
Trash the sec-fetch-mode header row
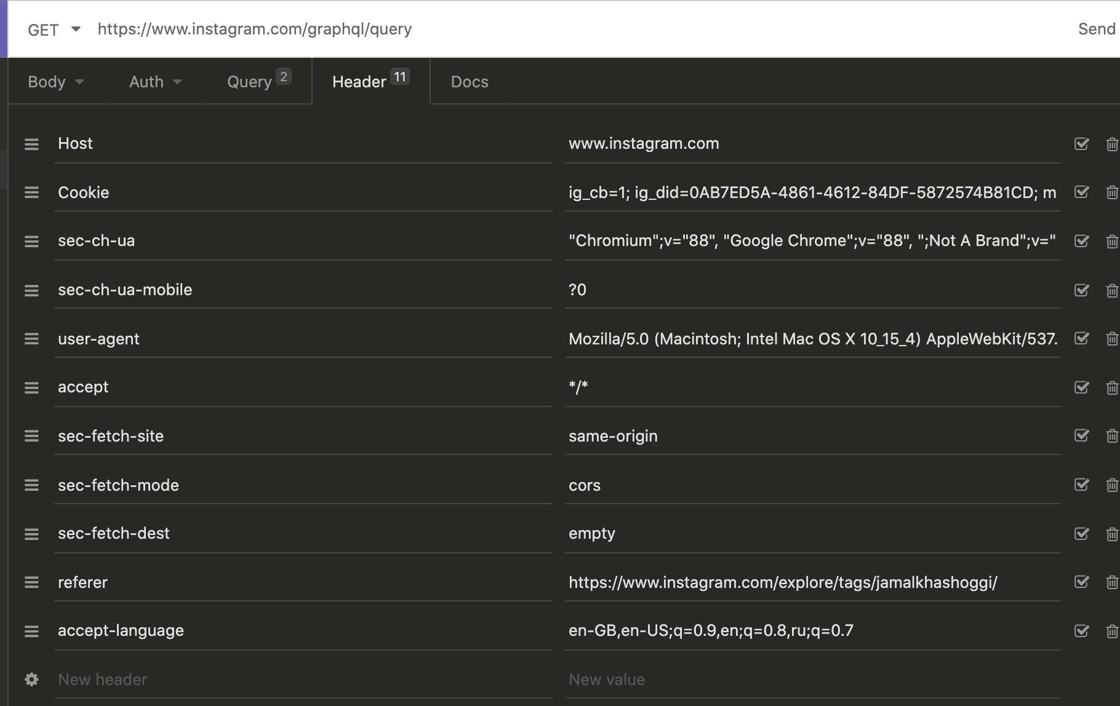1112,485
